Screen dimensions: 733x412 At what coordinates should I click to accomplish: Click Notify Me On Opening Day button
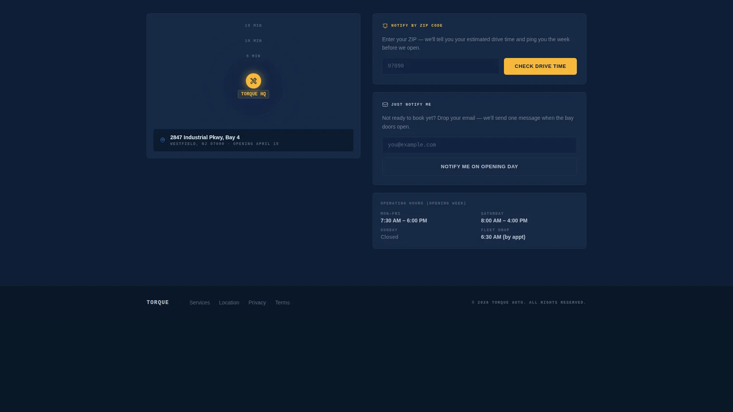click(480, 167)
